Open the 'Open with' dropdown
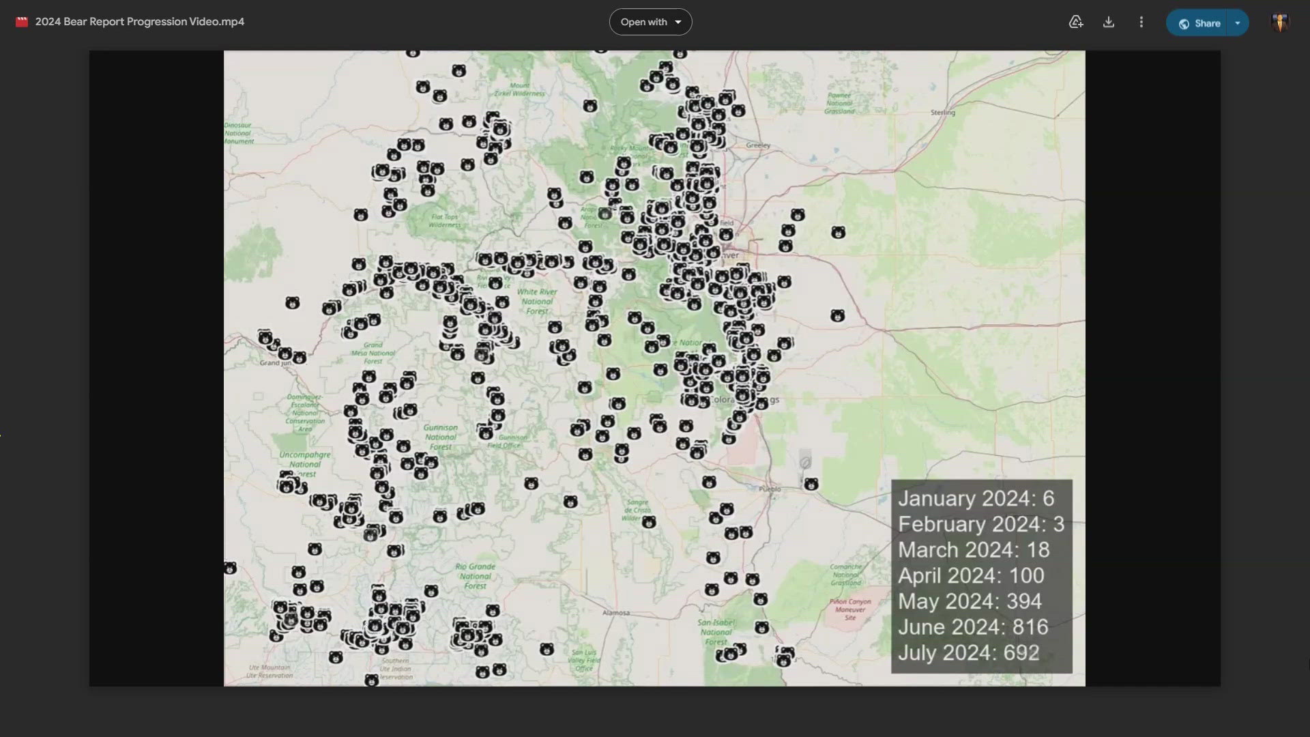 coord(650,22)
